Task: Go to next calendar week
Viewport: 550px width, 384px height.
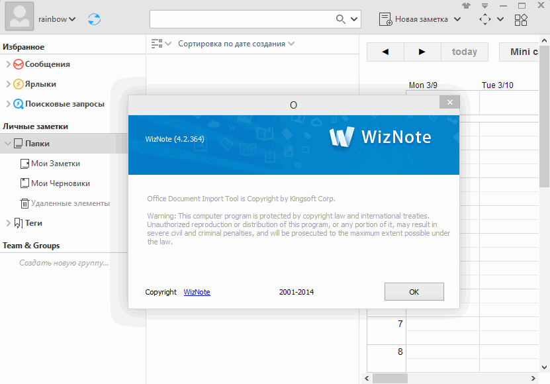Action: point(422,52)
